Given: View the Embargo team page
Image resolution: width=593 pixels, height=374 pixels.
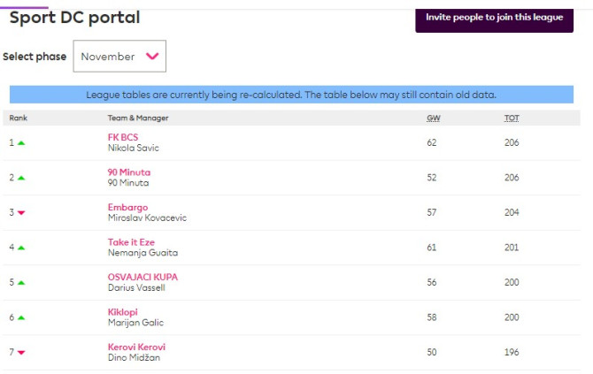Looking at the screenshot, I should (127, 207).
